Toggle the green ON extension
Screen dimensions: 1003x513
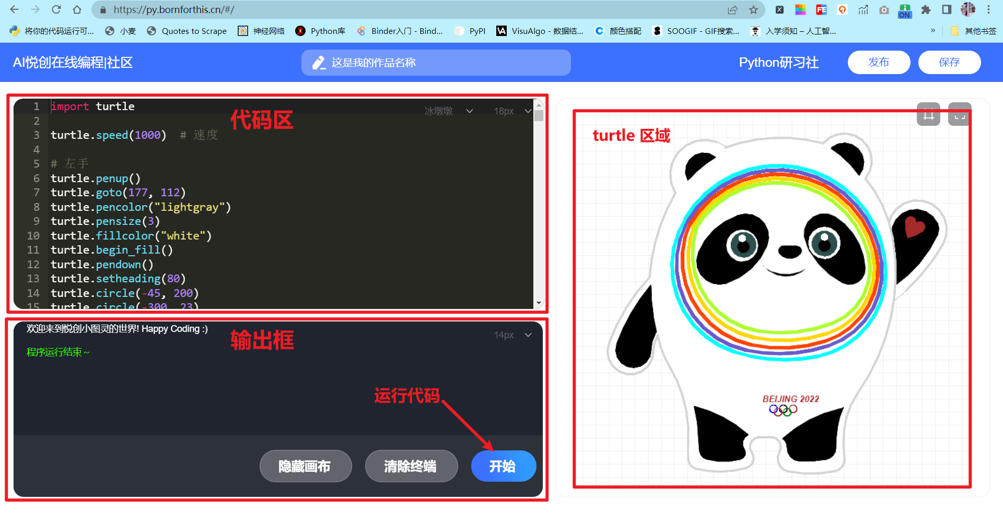[x=905, y=10]
